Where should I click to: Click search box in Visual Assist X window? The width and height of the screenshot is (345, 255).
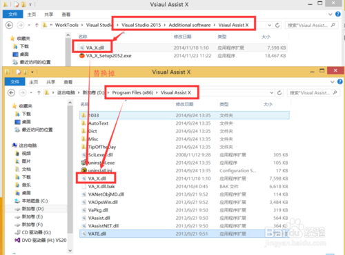pyautogui.click(x=313, y=93)
